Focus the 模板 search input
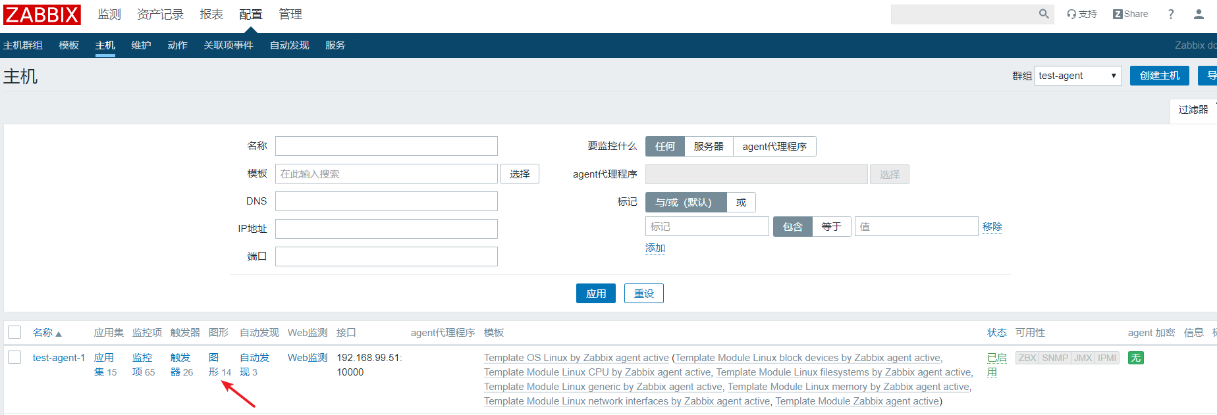Image resolution: width=1217 pixels, height=415 pixels. 387,174
